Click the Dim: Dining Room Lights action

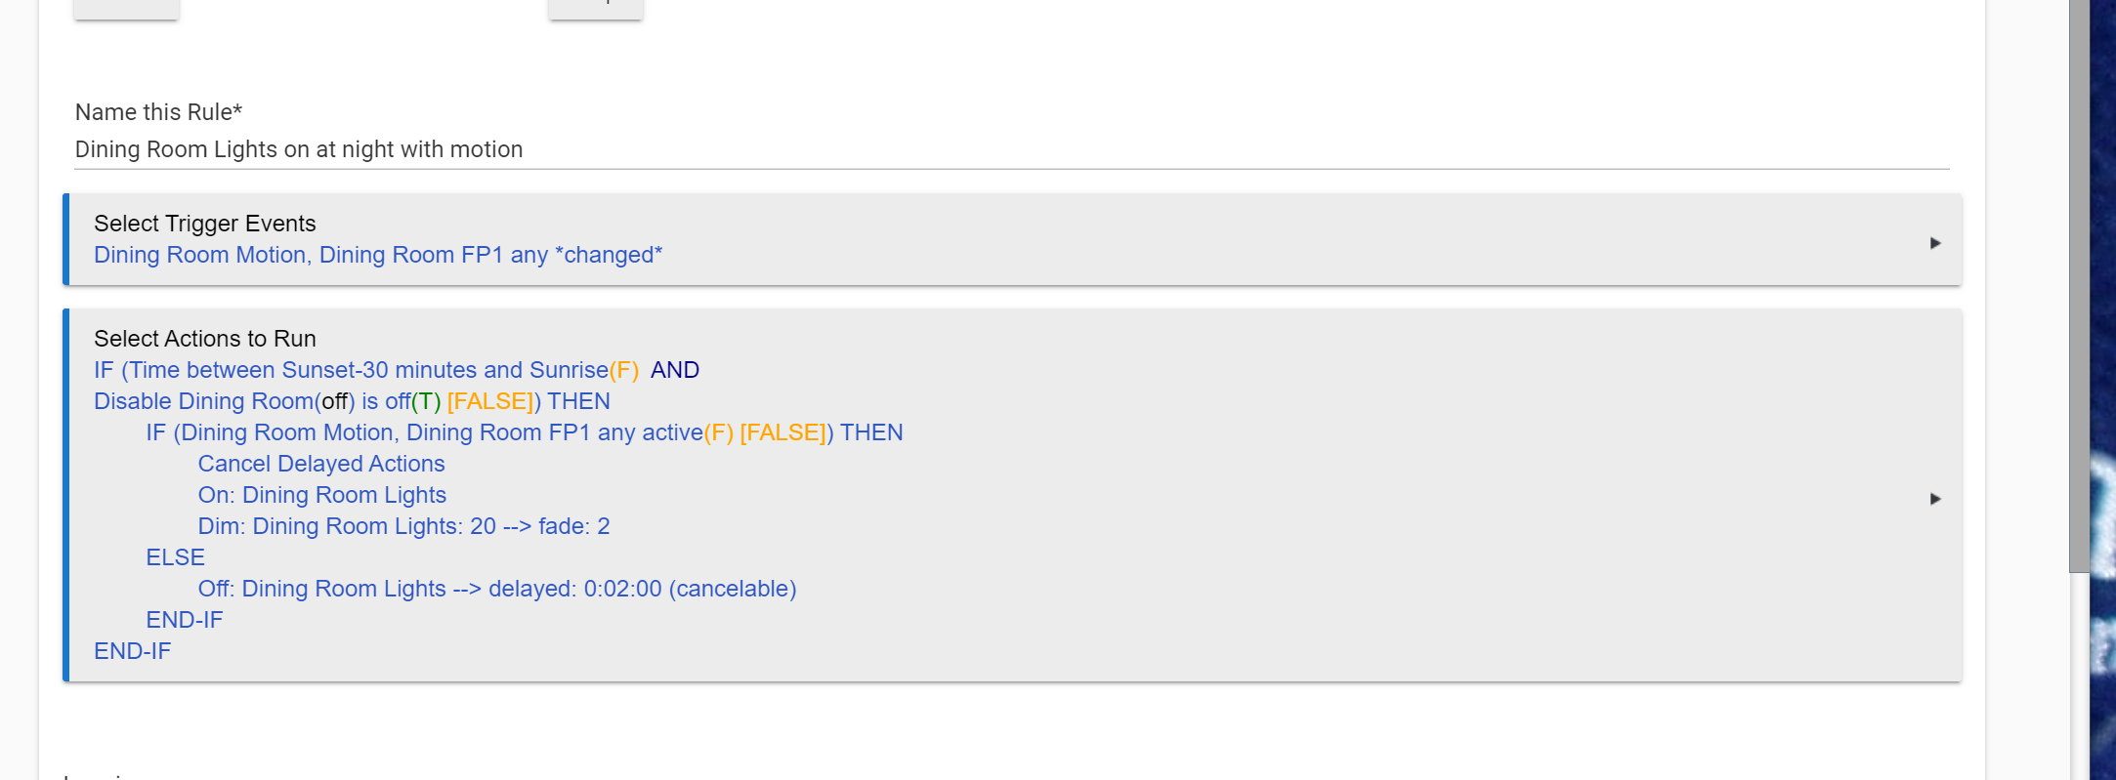(x=403, y=526)
